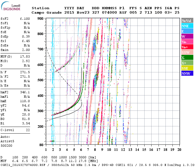Click the yE value 20.0

point(26,115)
